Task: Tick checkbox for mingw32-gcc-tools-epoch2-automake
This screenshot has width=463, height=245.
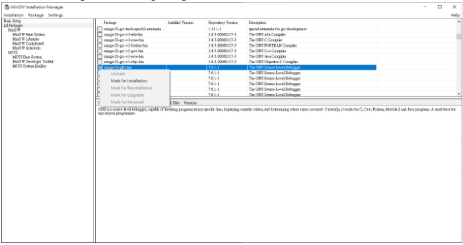Action: [x=100, y=29]
